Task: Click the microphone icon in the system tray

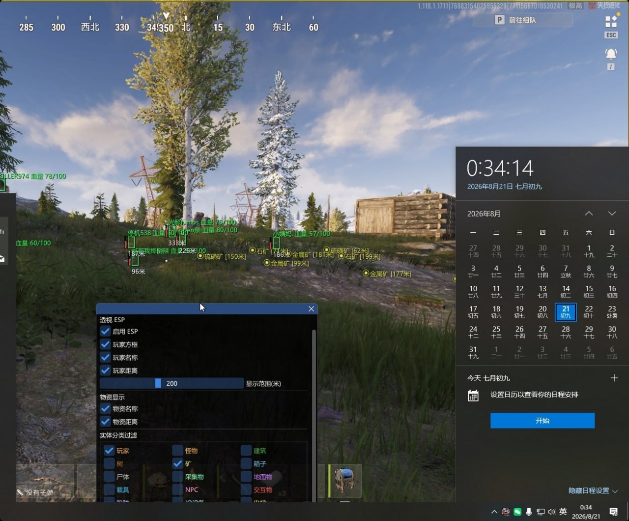Action: coord(529,512)
